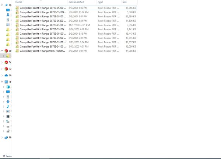This screenshot has width=221, height=159.
Task: Click Foxit Reader PDF type on 5,090 KB row
Action: coord(108,12)
